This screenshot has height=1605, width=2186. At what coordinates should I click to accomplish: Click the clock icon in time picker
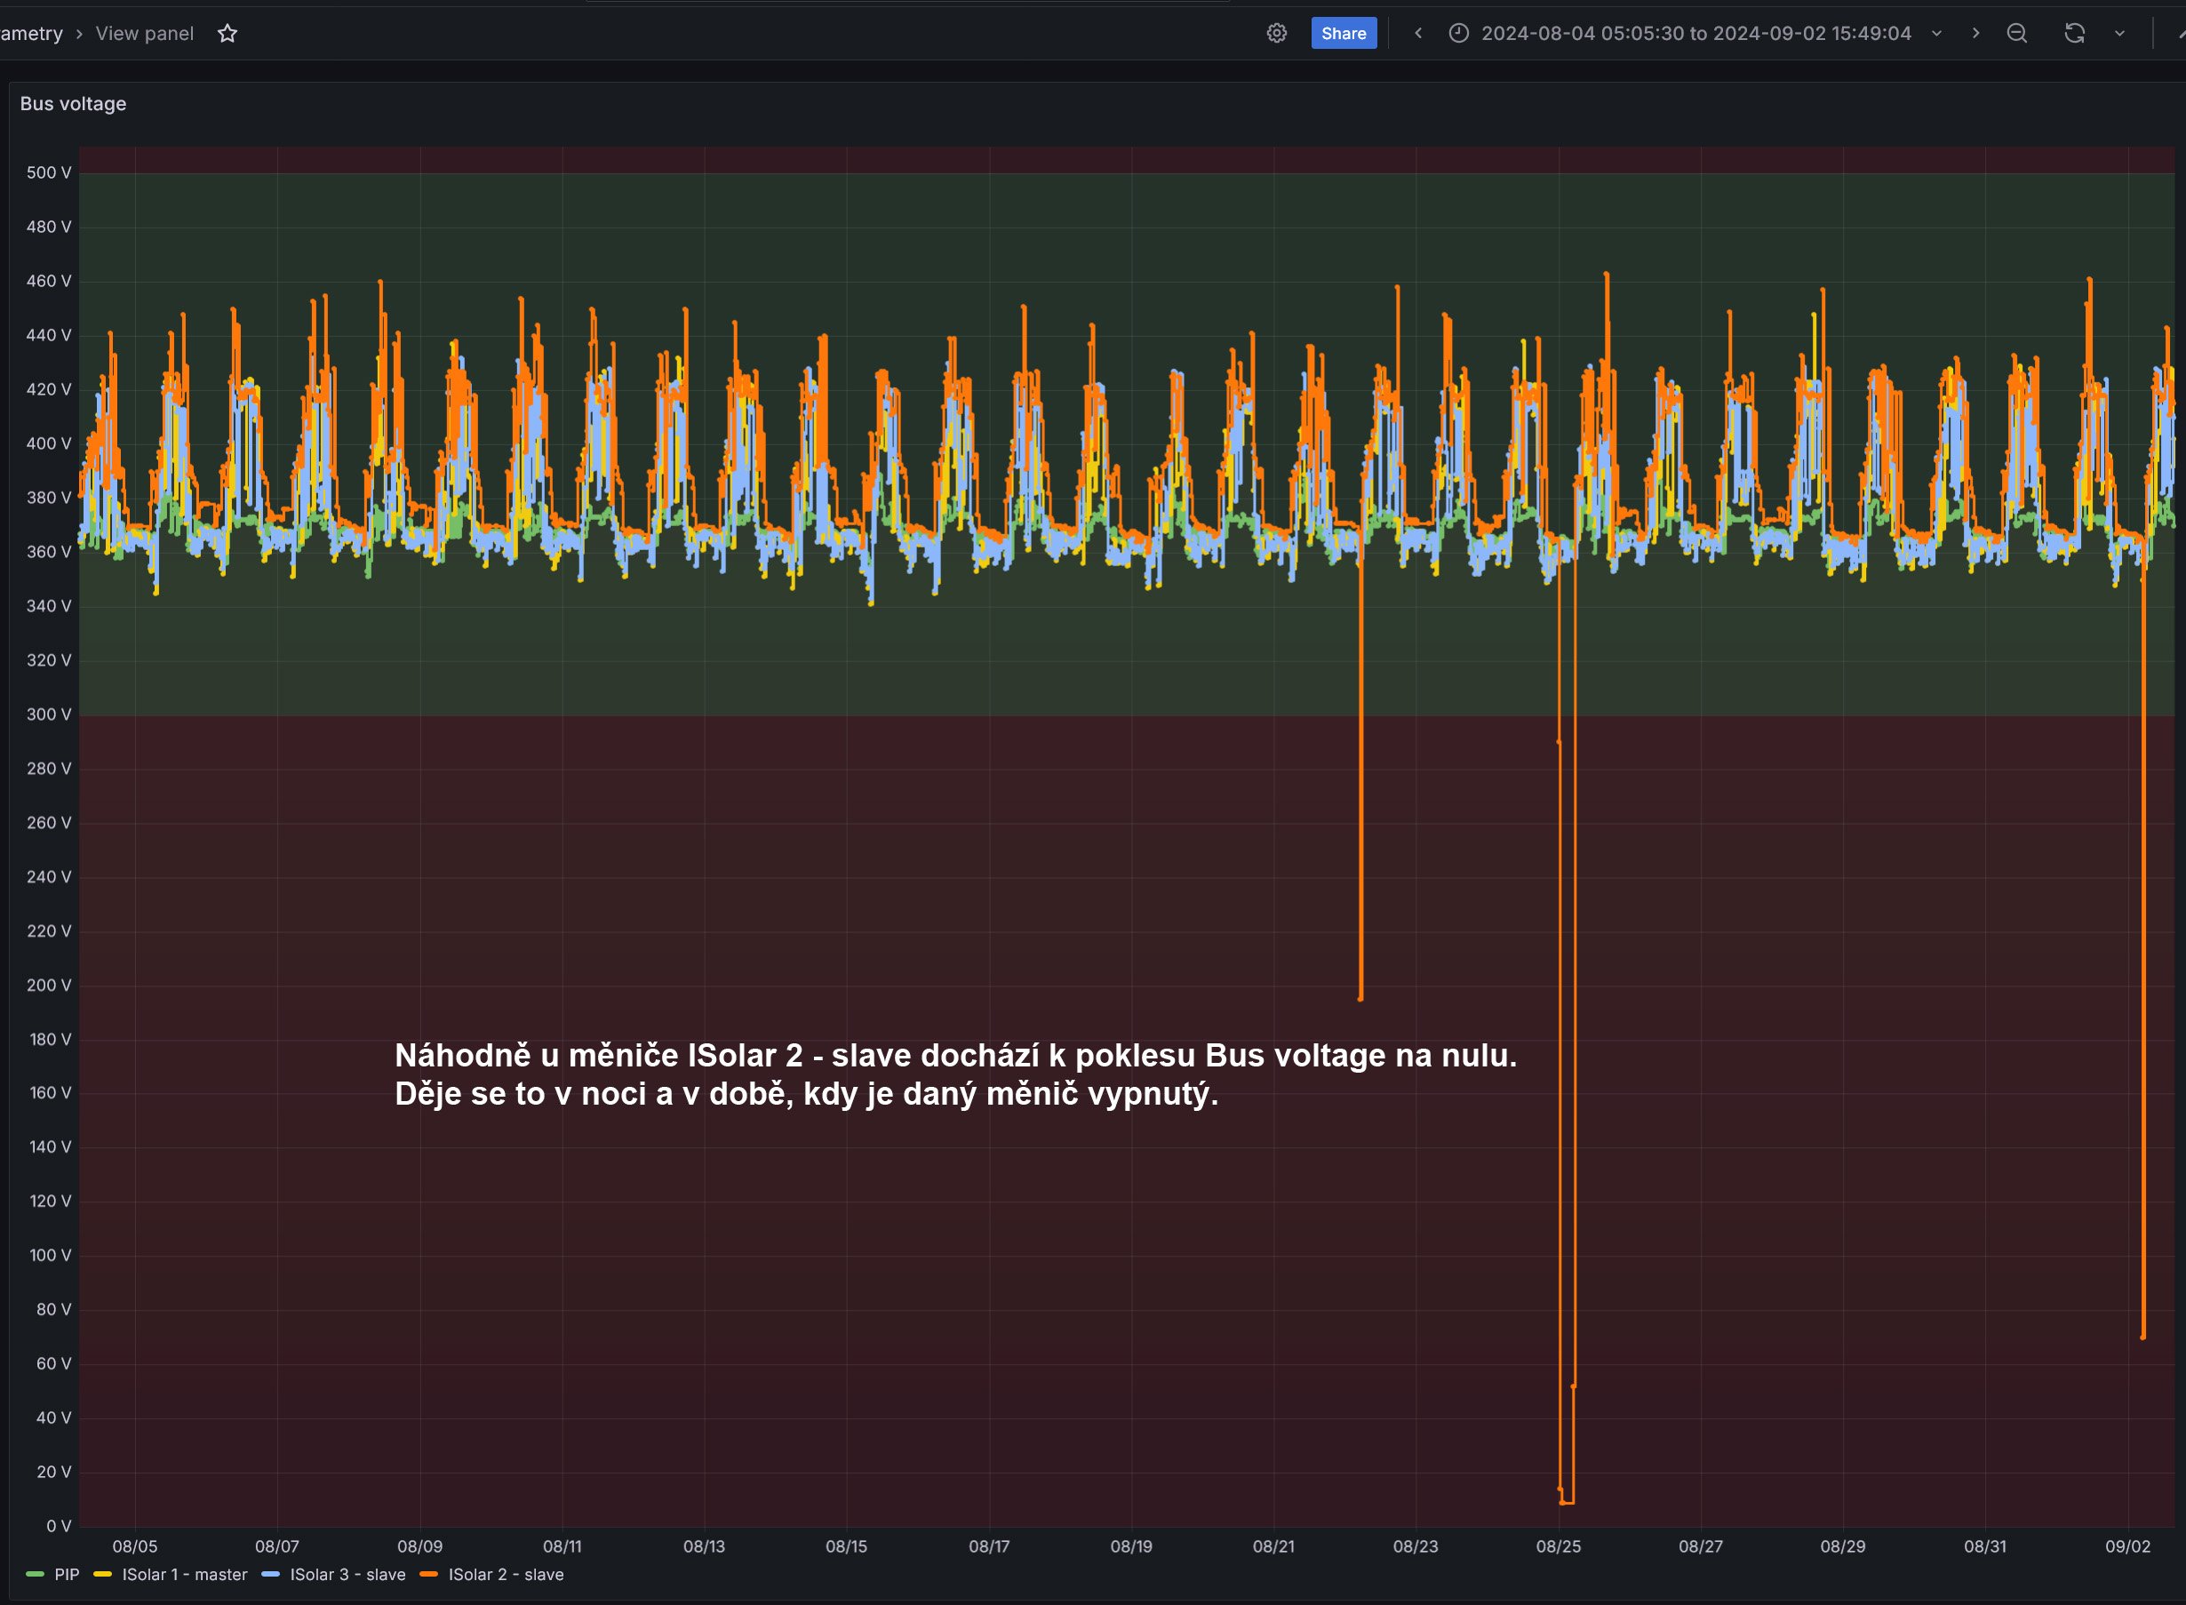1458,33
